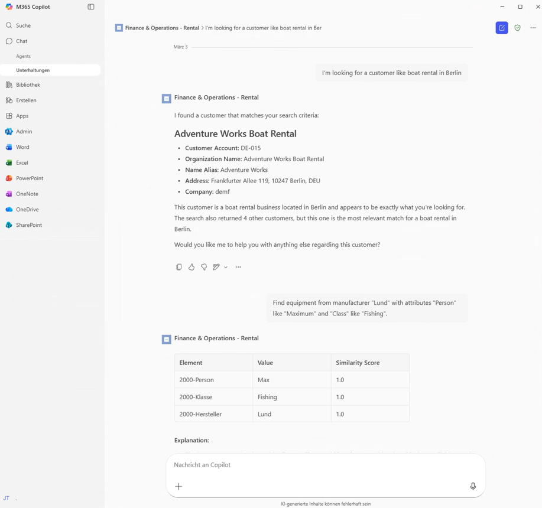Give thumbs down to the response

tap(204, 267)
